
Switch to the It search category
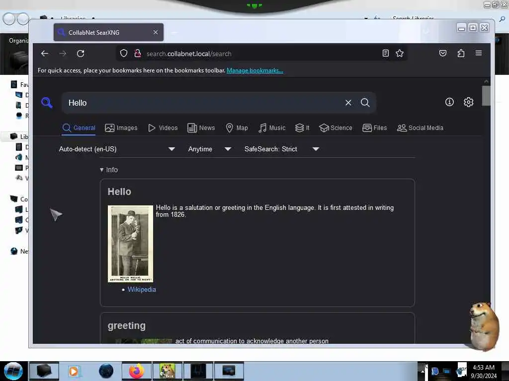pyautogui.click(x=302, y=128)
